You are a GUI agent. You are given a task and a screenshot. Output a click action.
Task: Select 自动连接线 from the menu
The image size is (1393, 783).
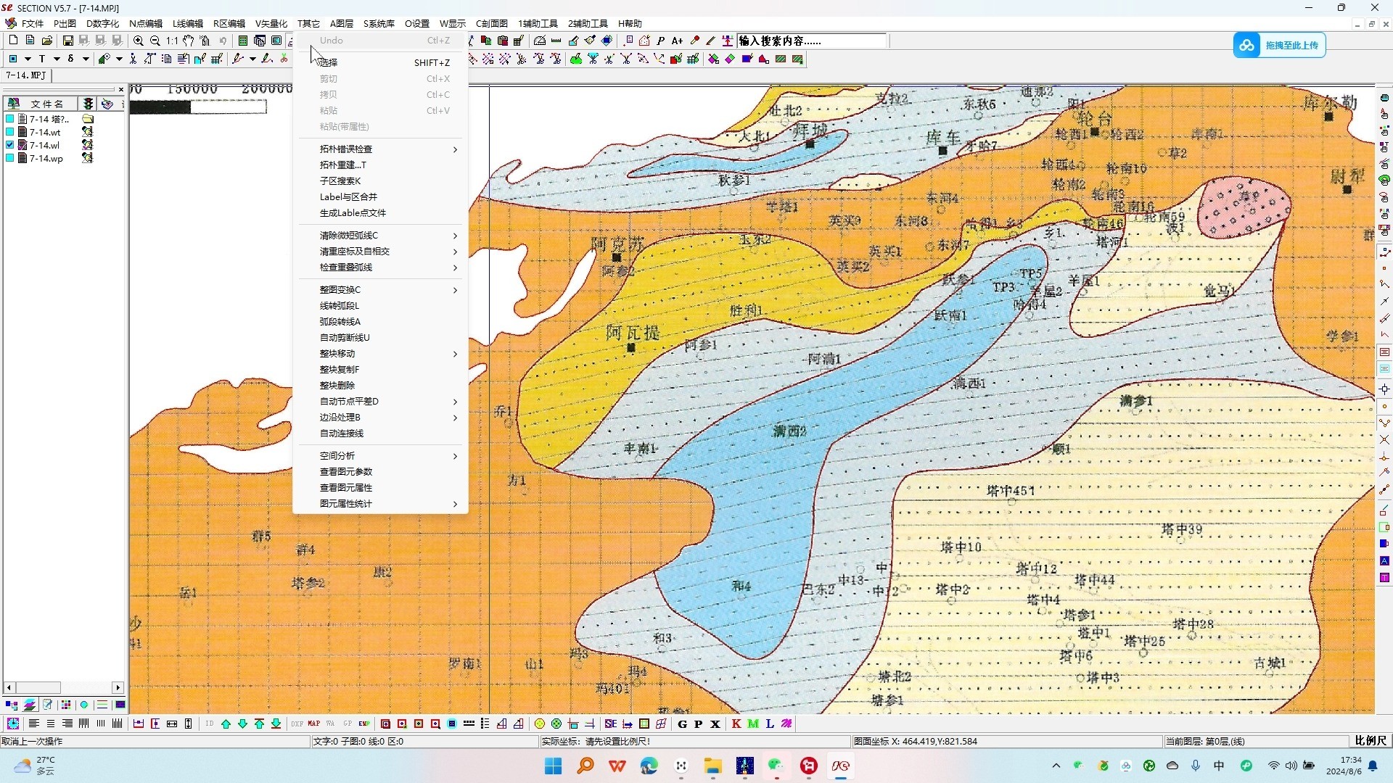pyautogui.click(x=341, y=434)
